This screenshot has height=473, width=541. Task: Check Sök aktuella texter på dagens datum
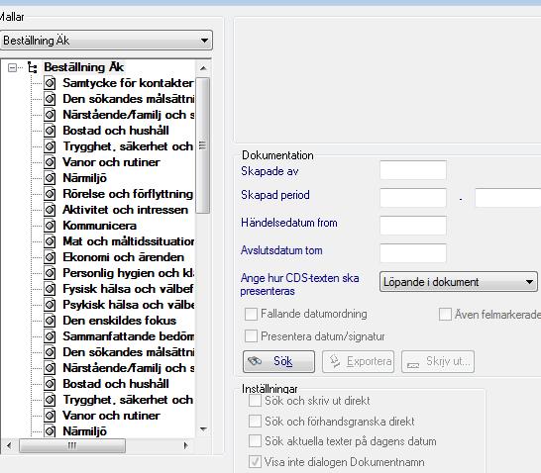pyautogui.click(x=255, y=441)
